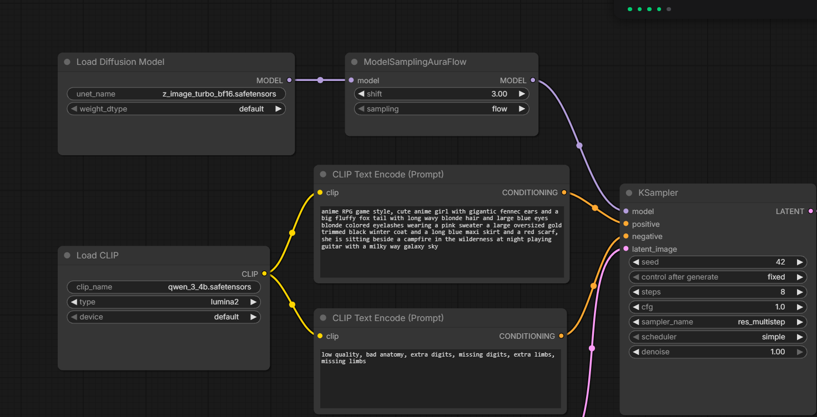Collapse the CLIP Text Encode node with anime prompt

pos(323,175)
